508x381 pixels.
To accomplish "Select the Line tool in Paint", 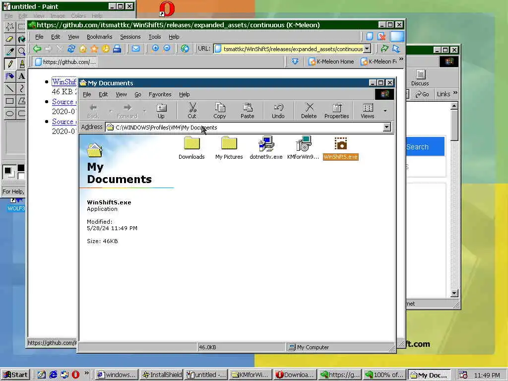I will click(10, 88).
